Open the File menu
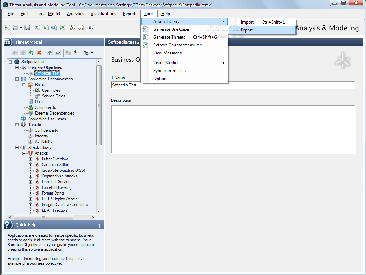 coord(11,14)
